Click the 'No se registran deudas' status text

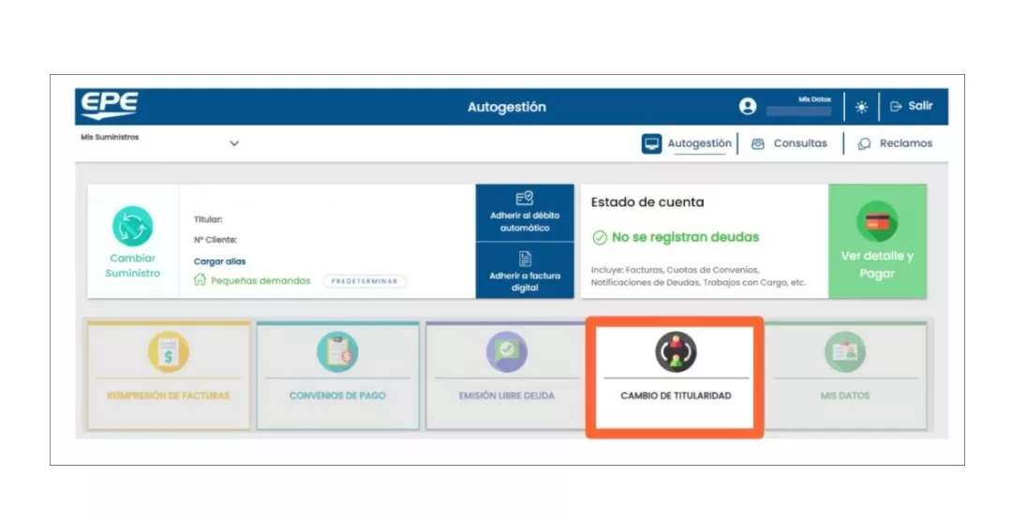coord(685,238)
